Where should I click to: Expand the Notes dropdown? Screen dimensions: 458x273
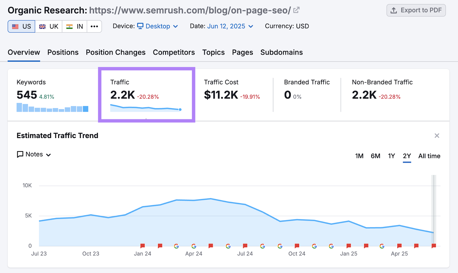[48, 154]
